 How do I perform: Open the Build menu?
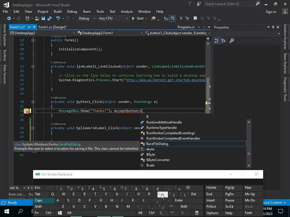point(57,11)
